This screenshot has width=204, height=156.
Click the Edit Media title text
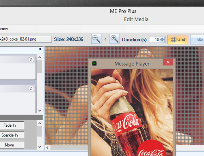(136, 19)
